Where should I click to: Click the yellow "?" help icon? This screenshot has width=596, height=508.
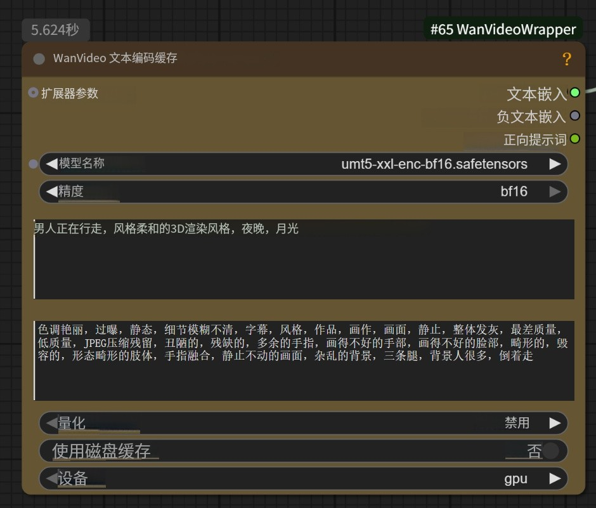tap(567, 59)
